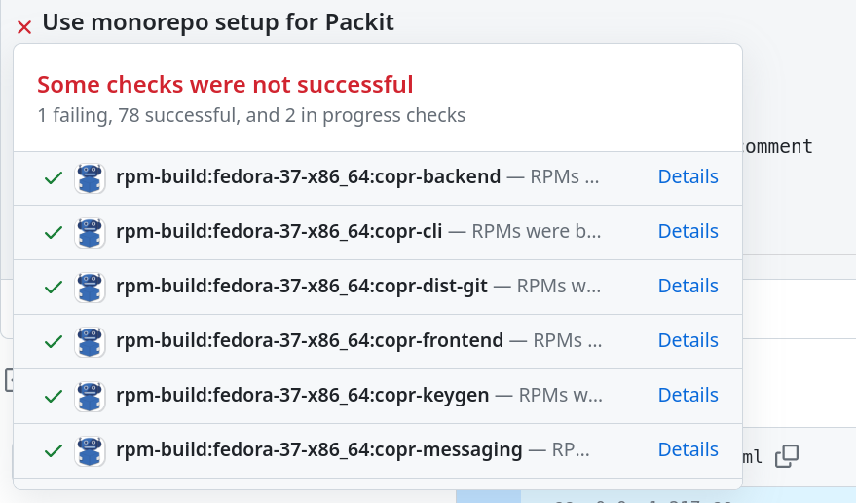Screen dimensions: 856x503
Task: Open Details for copr-messaging build
Action: pos(688,450)
